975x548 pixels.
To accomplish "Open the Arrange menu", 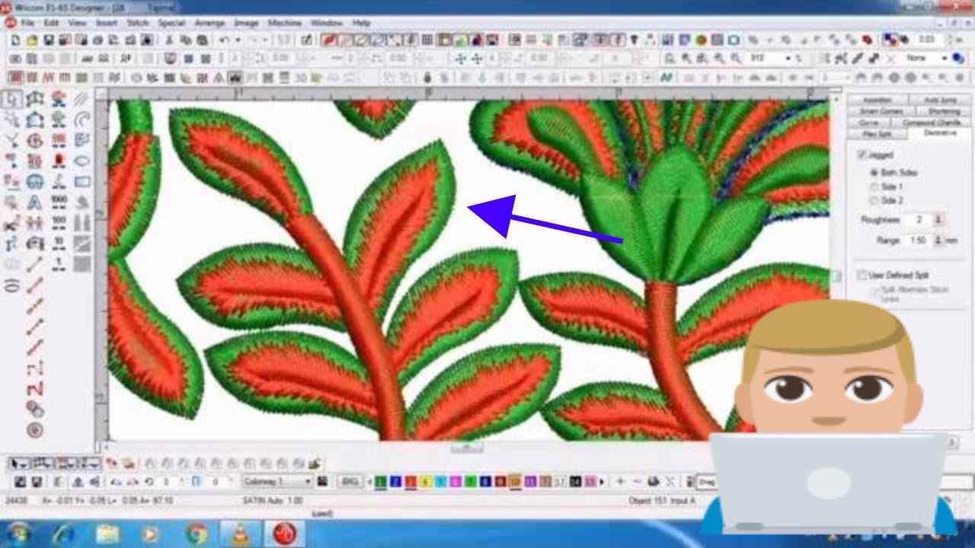I will coord(209,23).
